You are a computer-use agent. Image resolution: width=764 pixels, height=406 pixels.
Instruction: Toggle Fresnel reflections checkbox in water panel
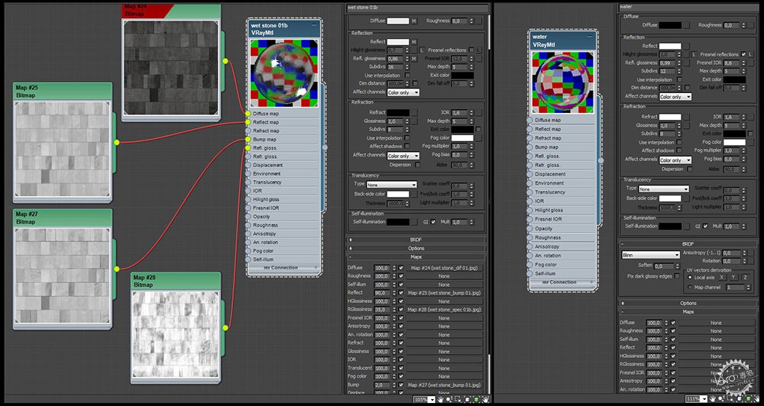pos(743,54)
